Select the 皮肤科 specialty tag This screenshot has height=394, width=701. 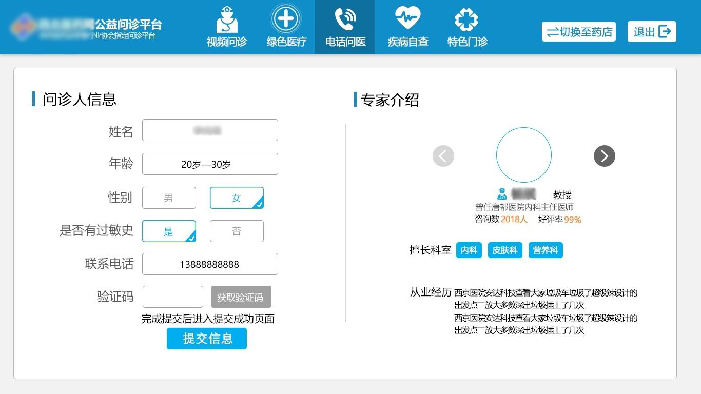pos(504,250)
